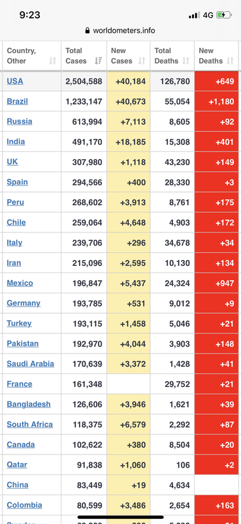The height and width of the screenshot is (524, 241).
Task: Sort by New Cases arrows icon
Action: pos(142,61)
